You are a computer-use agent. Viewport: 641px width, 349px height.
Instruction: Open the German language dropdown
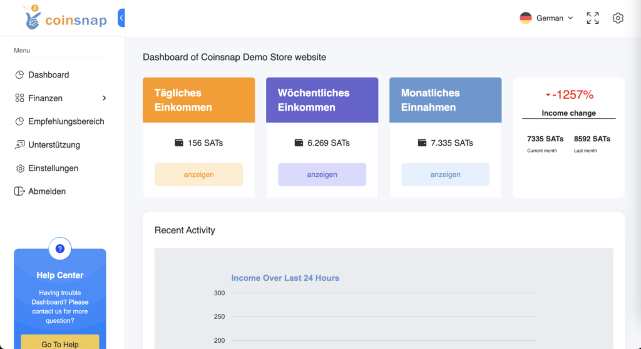tap(546, 18)
